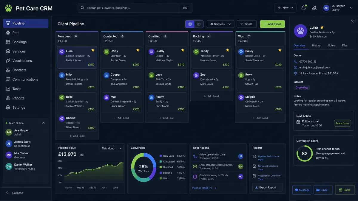Screen dimensions: 358x201
Task: Click Daisy's paw avatar icon
Action: [107, 52]
